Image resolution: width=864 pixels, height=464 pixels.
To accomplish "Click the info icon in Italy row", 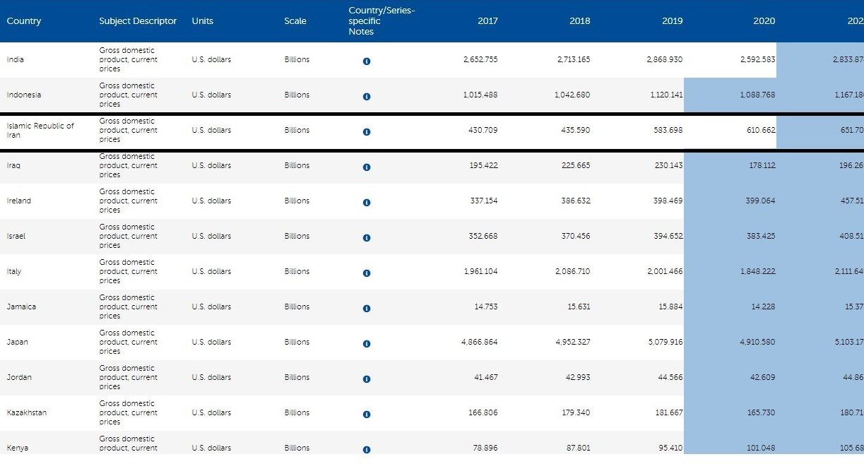I will coord(366,273).
